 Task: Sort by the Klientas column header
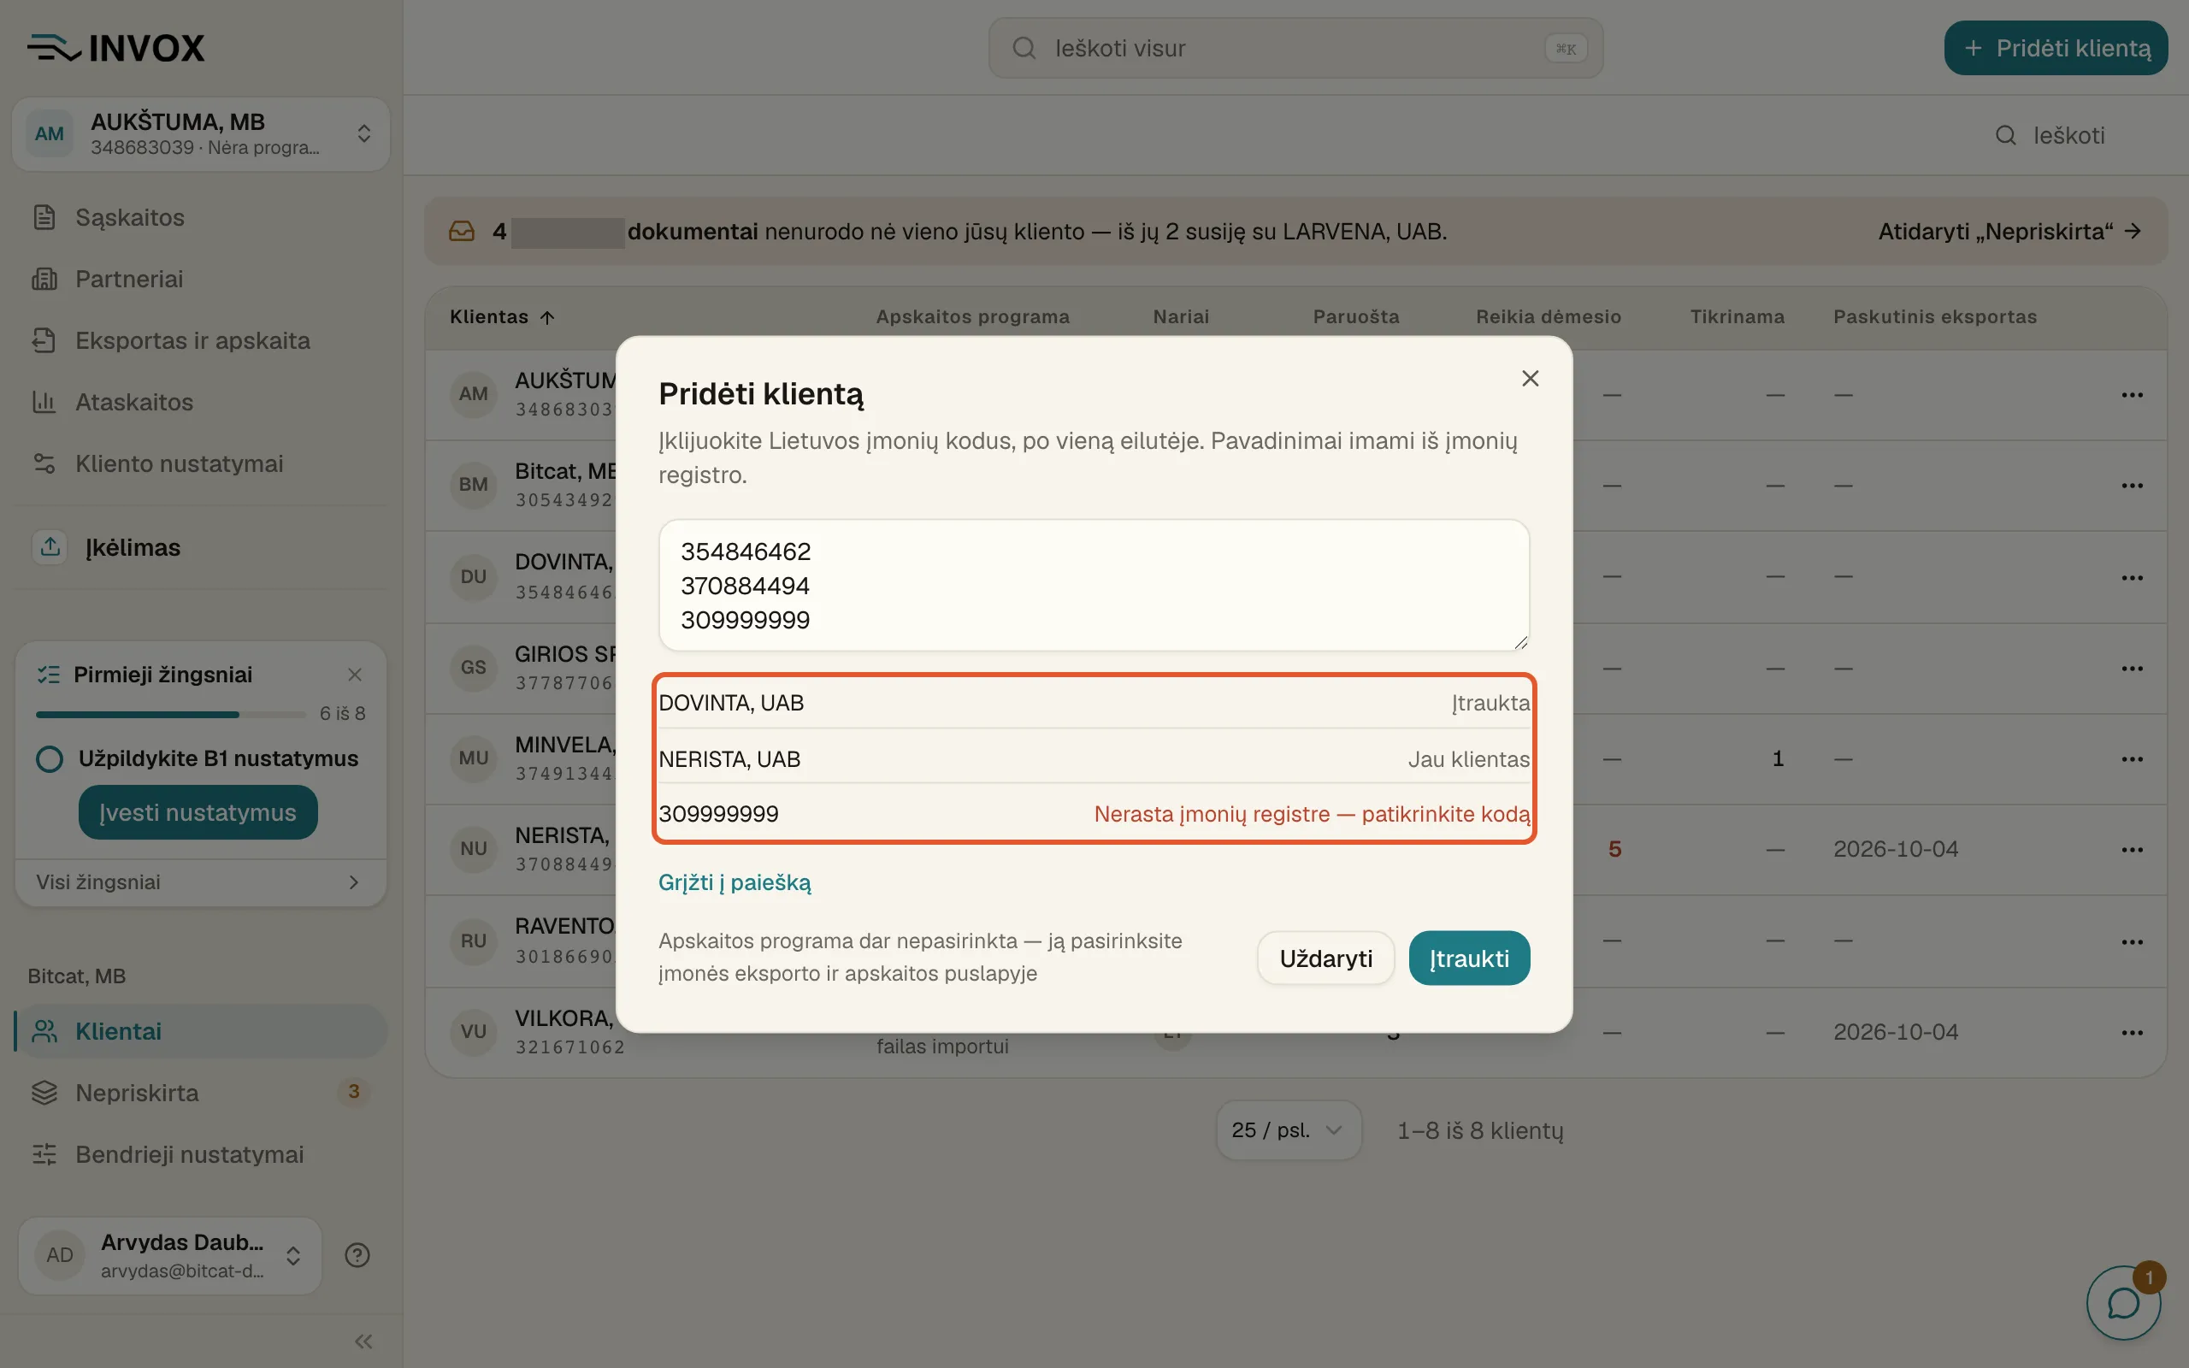pyautogui.click(x=502, y=316)
